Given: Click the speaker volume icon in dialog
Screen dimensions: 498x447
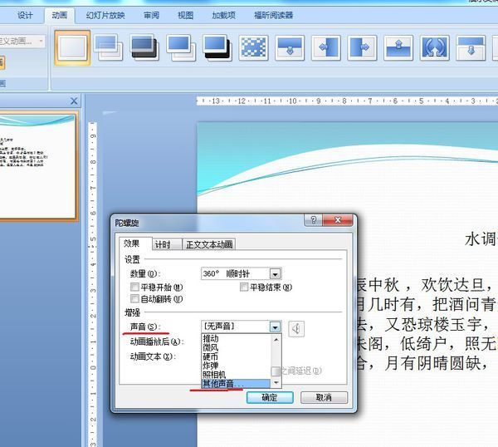Looking at the screenshot, I should [296, 328].
